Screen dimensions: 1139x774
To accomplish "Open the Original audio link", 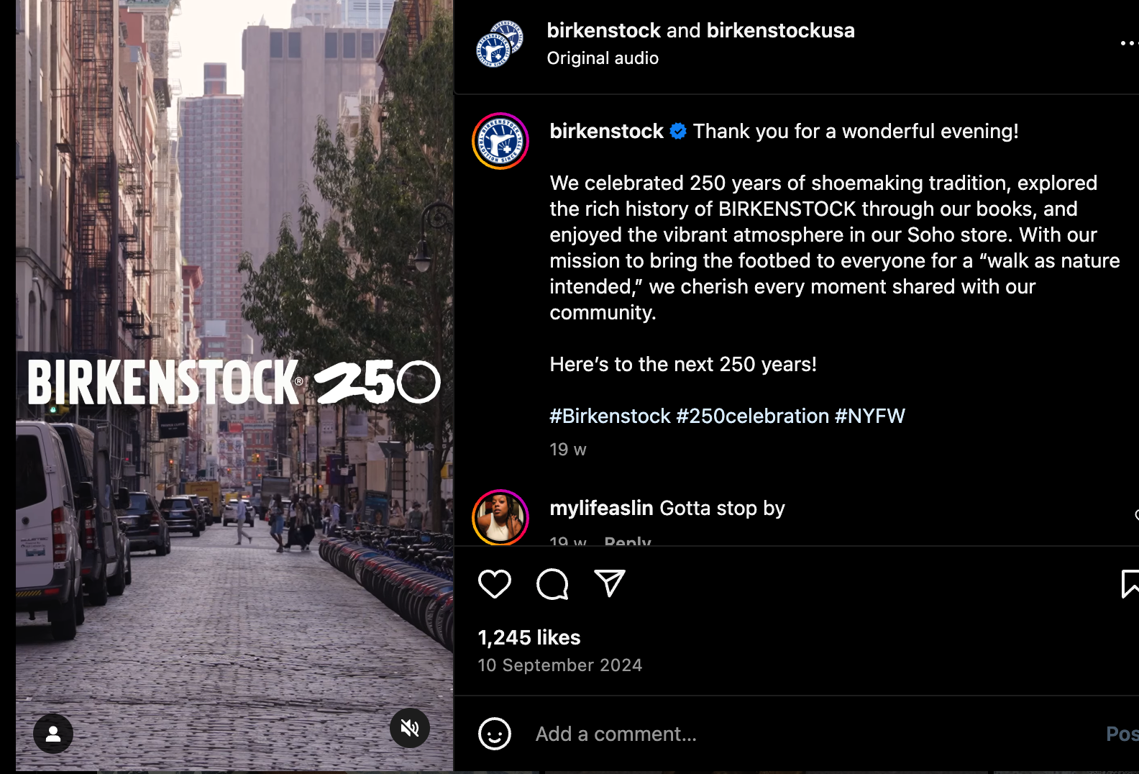I will tap(603, 58).
